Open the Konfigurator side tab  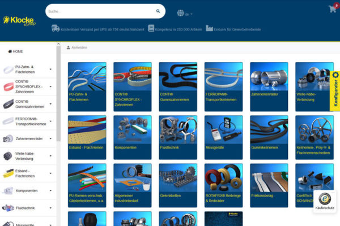point(335,91)
